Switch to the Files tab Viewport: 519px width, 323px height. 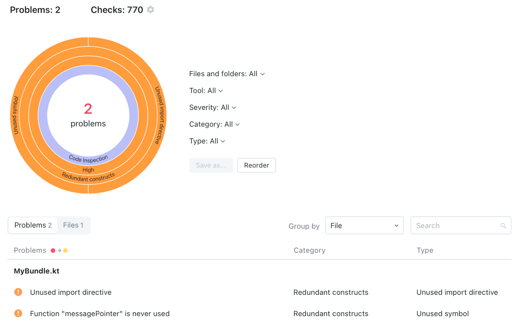pos(73,225)
